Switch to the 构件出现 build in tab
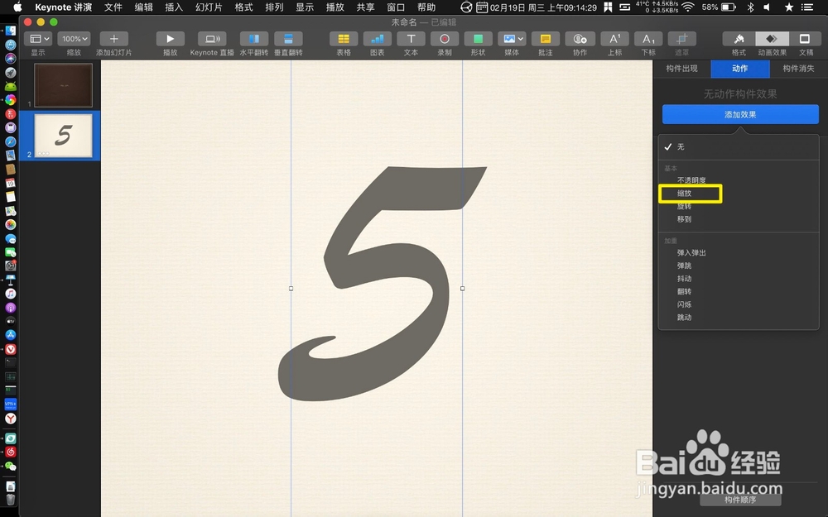This screenshot has width=828, height=517. (681, 69)
